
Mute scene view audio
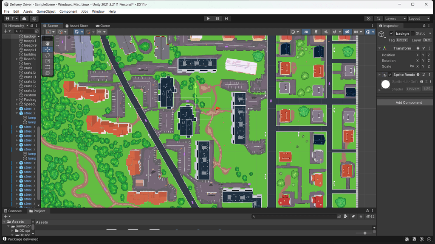pyautogui.click(x=327, y=32)
